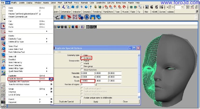Click the Apply button

95,102
